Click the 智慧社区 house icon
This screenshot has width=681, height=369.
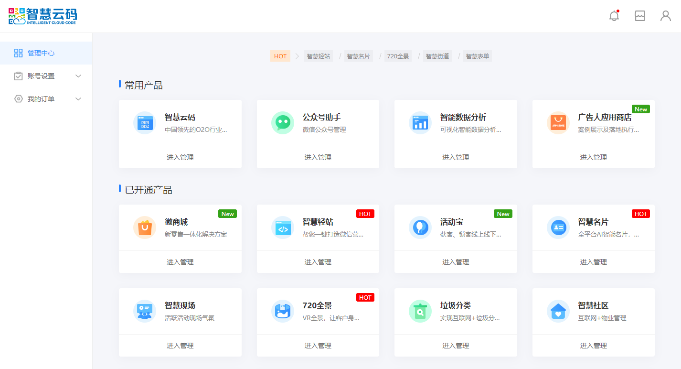tap(558, 311)
